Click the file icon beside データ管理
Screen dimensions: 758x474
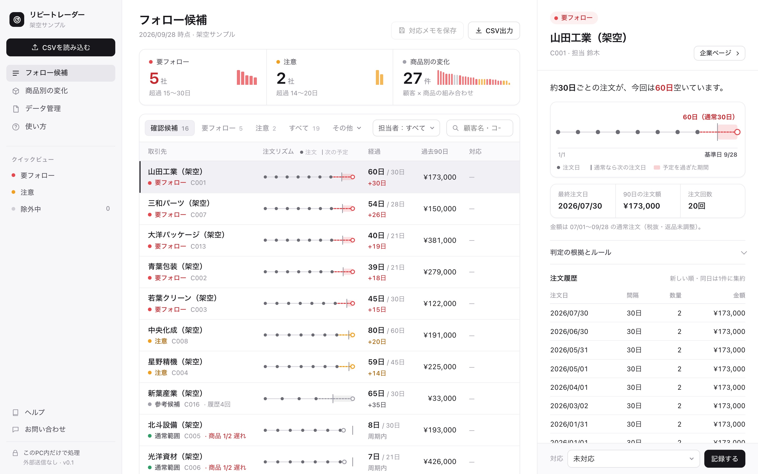16,109
